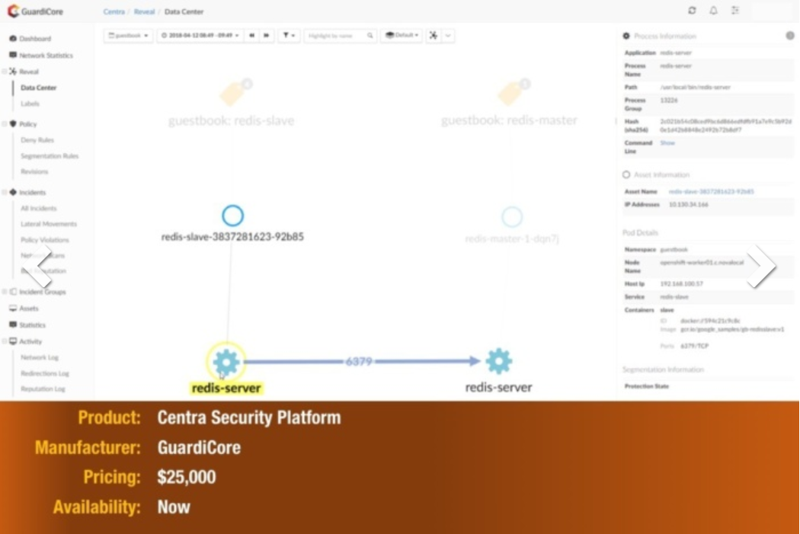Go to the next slide arrow
This screenshot has height=534, width=800.
coord(761,265)
